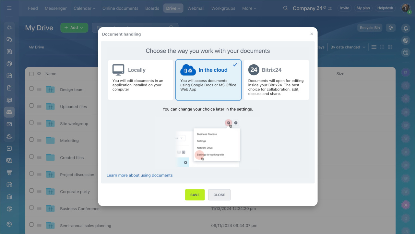Open Drive icon in left sidebar
Viewport: 415px width, 234px height.
point(9,112)
